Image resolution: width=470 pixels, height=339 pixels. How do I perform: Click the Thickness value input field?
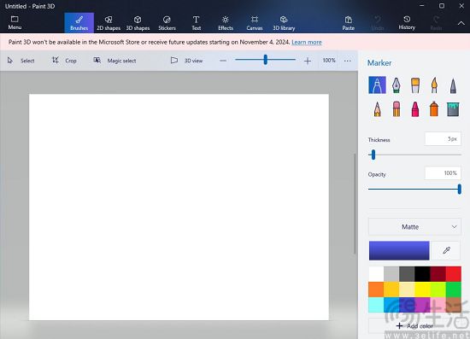(x=443, y=139)
